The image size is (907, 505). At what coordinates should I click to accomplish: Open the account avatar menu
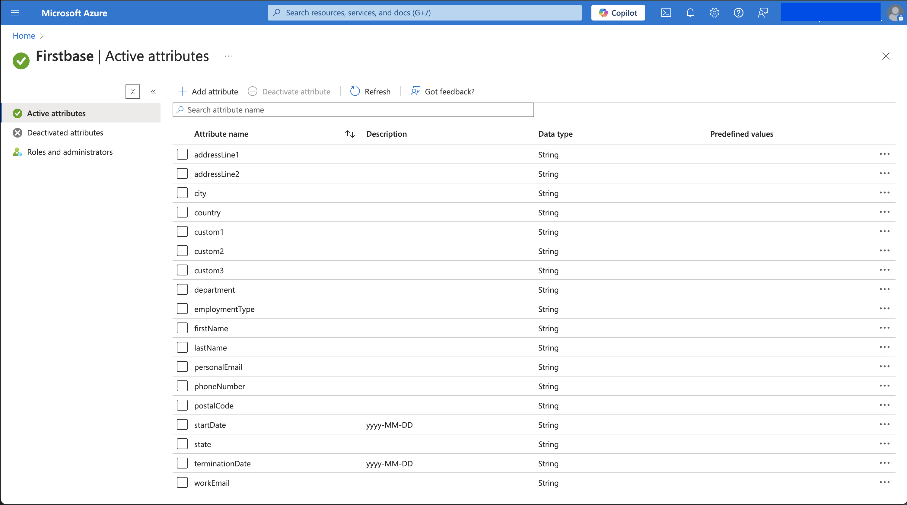[x=895, y=13]
